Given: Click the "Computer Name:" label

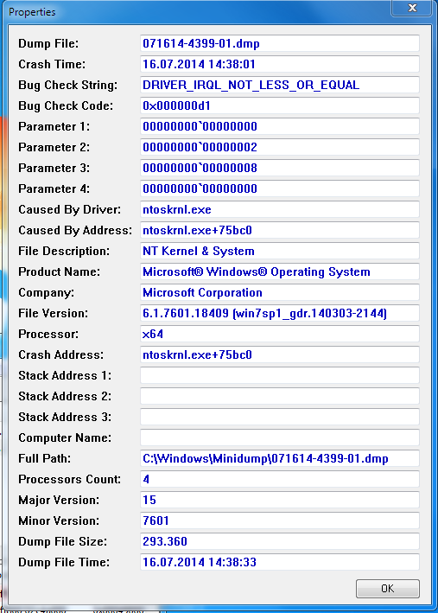Looking at the screenshot, I should 65,437.
